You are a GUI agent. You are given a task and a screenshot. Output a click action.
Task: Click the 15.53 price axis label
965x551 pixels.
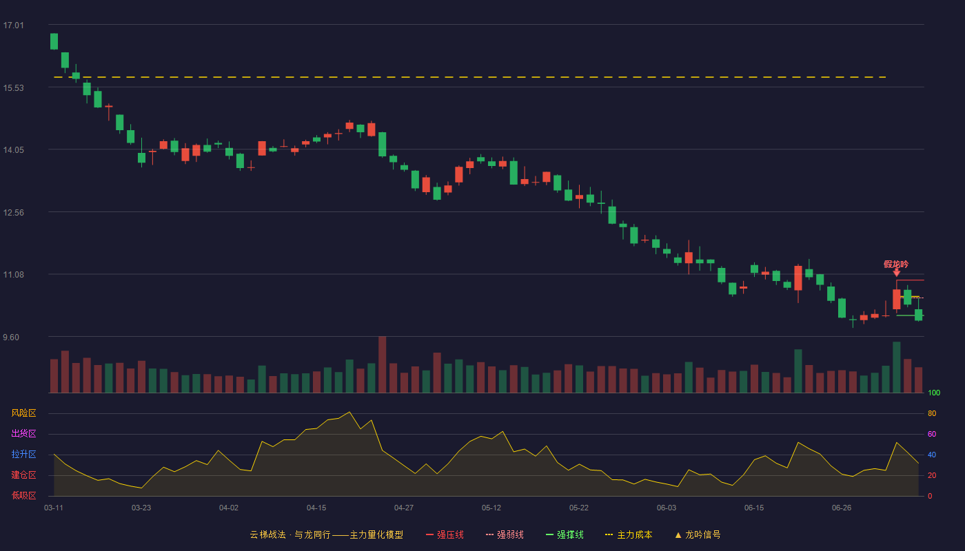tap(13, 88)
